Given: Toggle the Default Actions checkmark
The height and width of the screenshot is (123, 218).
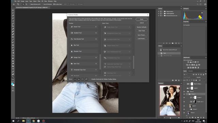Looking at the screenshot, I should 159,12.
